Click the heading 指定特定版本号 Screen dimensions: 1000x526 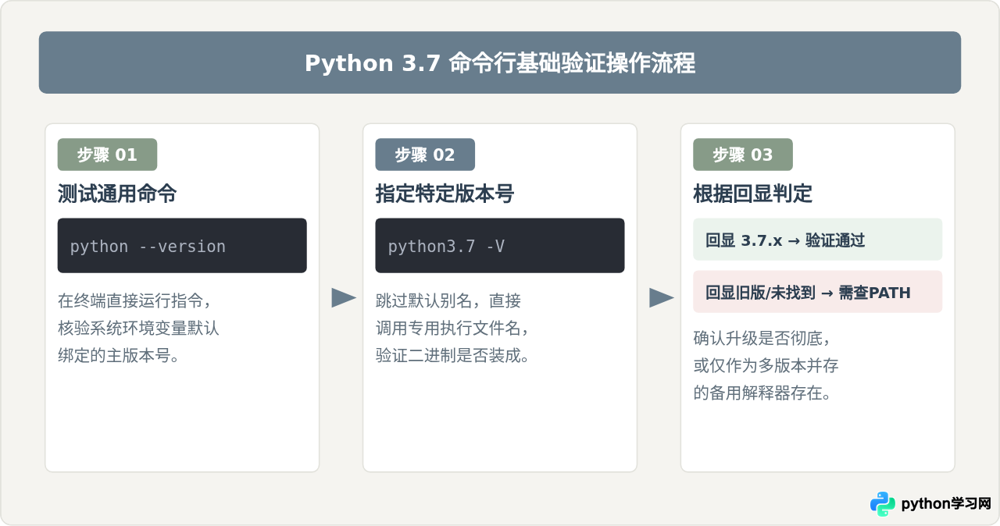445,194
